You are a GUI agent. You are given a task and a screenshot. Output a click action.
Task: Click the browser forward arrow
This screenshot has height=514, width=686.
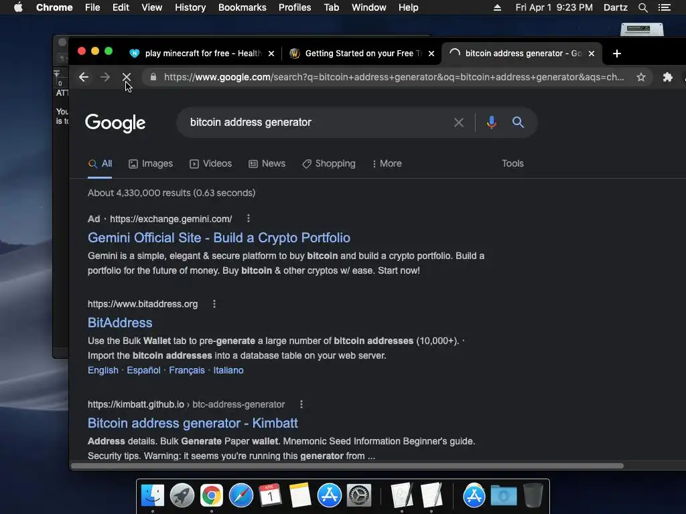(105, 78)
